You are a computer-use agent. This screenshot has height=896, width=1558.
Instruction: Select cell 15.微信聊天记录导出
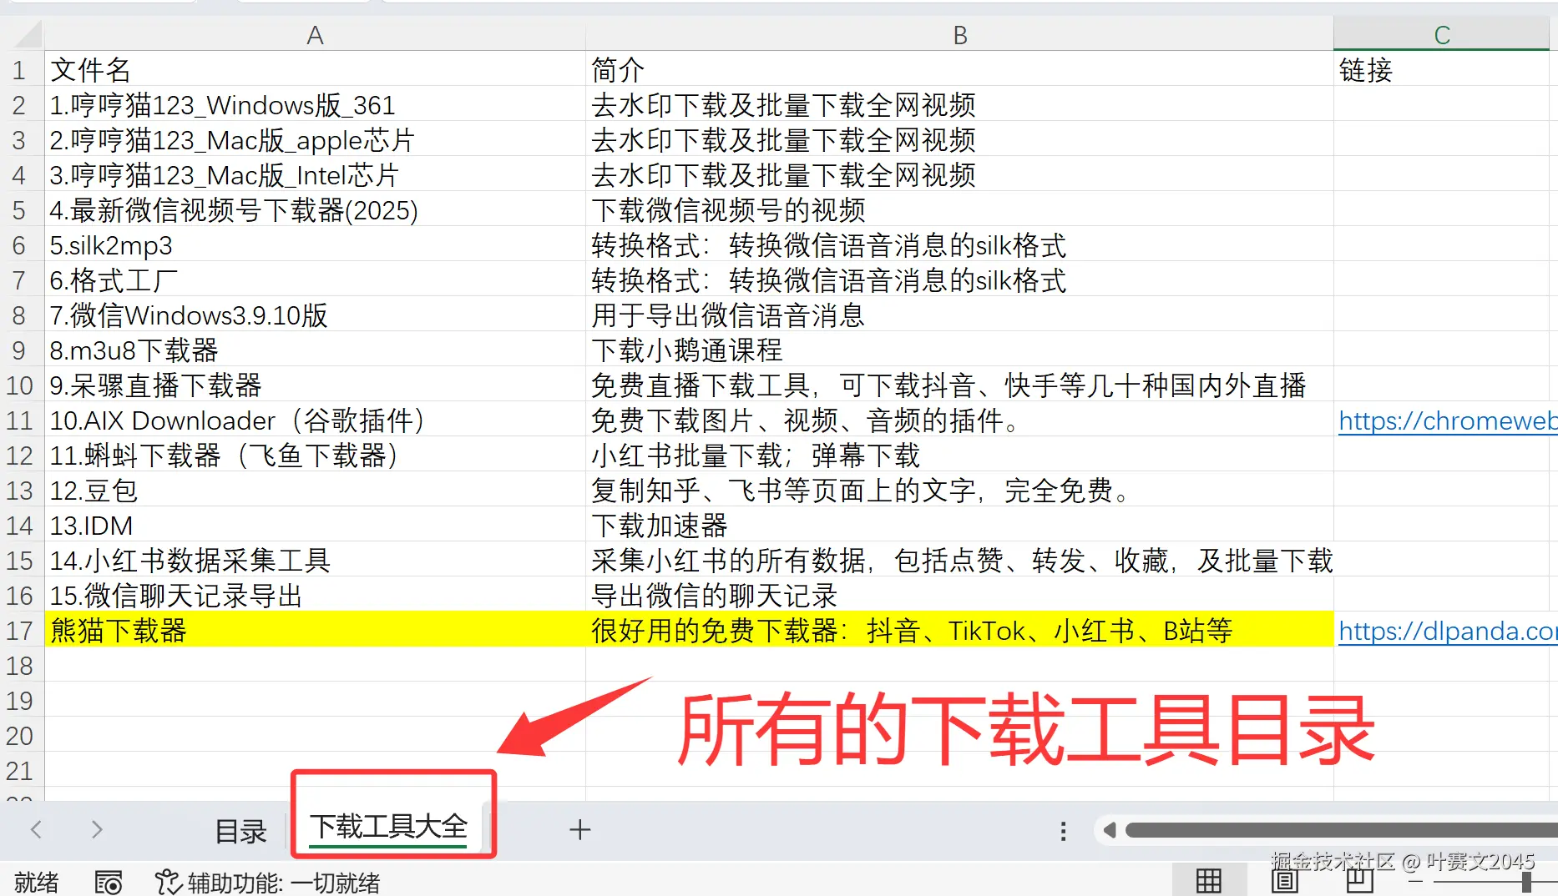315,596
